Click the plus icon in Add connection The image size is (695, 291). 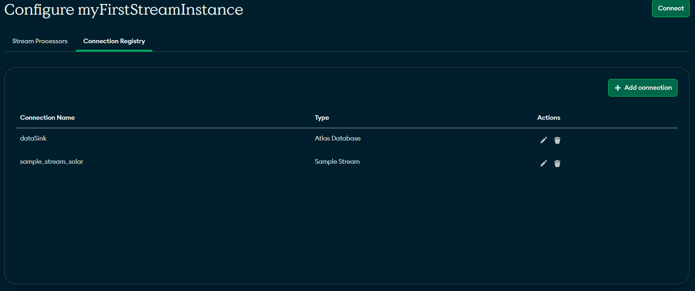[617, 88]
